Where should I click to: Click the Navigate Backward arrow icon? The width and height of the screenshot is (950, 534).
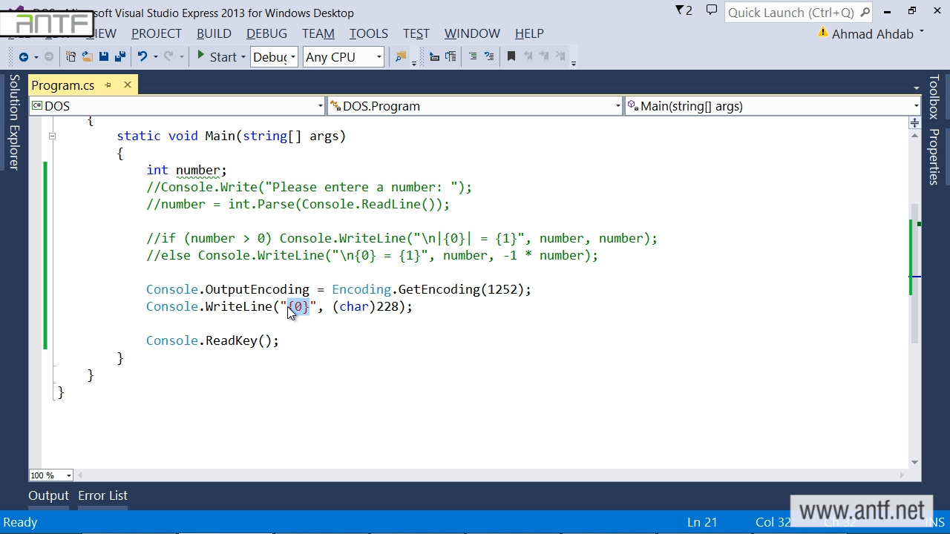coord(23,57)
